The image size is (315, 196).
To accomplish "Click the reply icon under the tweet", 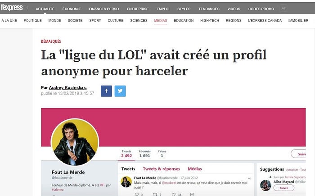I will [x=137, y=194].
